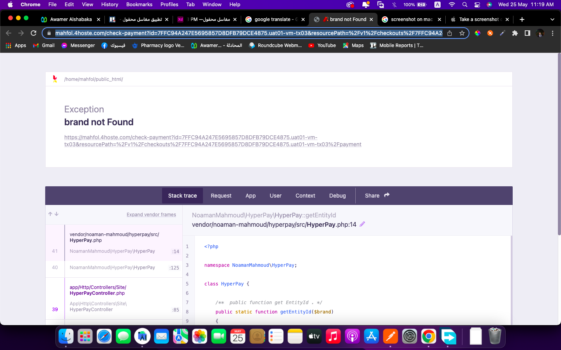Open Chrome extensions puzzle icon
This screenshot has height=350, width=561.
click(515, 33)
